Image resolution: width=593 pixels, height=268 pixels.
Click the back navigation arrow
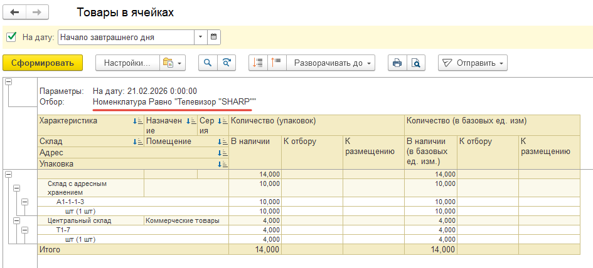(x=15, y=13)
